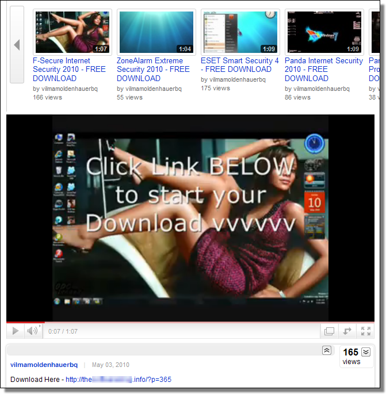This screenshot has width=386, height=394.
Task: Open uploader vilmamoldenhauerbq channel link below video
Action: [44, 365]
